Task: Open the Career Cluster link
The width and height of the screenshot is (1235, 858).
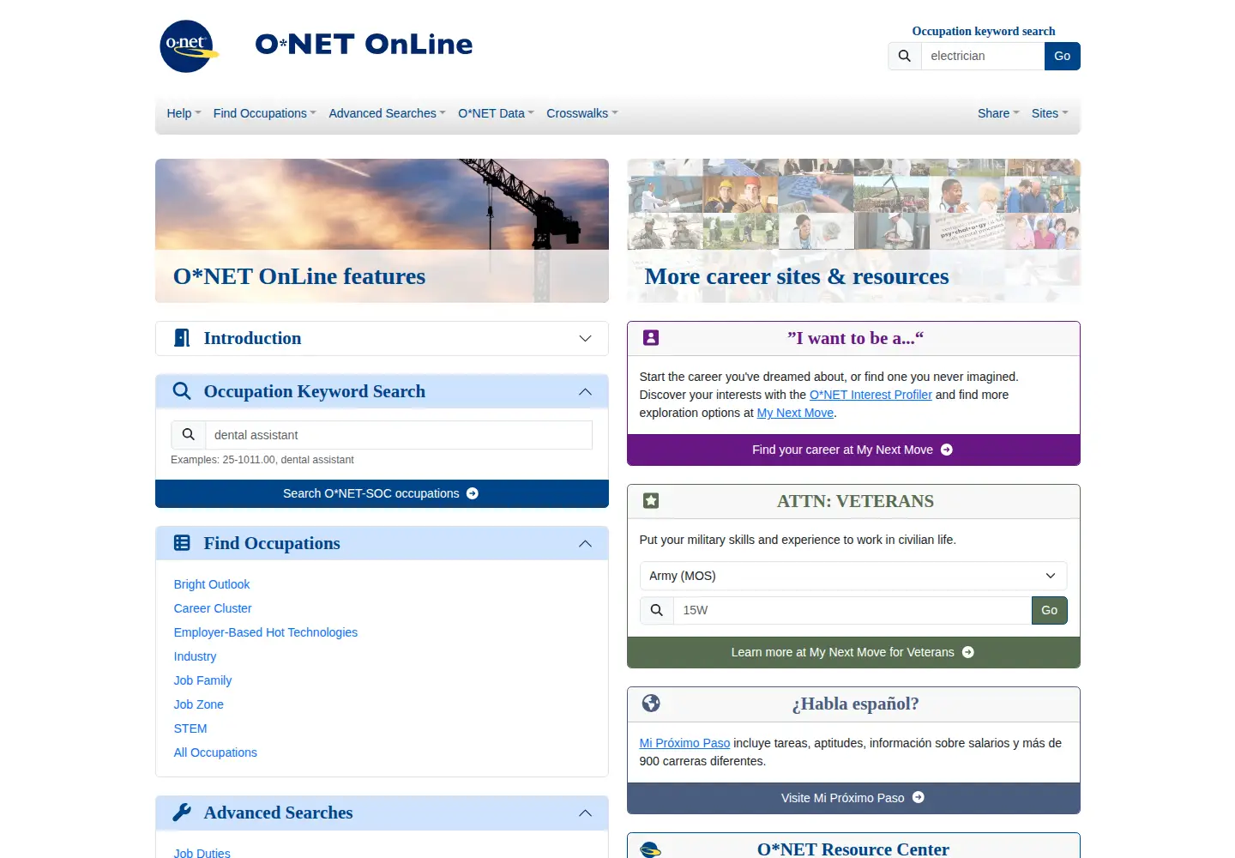Action: tap(213, 608)
